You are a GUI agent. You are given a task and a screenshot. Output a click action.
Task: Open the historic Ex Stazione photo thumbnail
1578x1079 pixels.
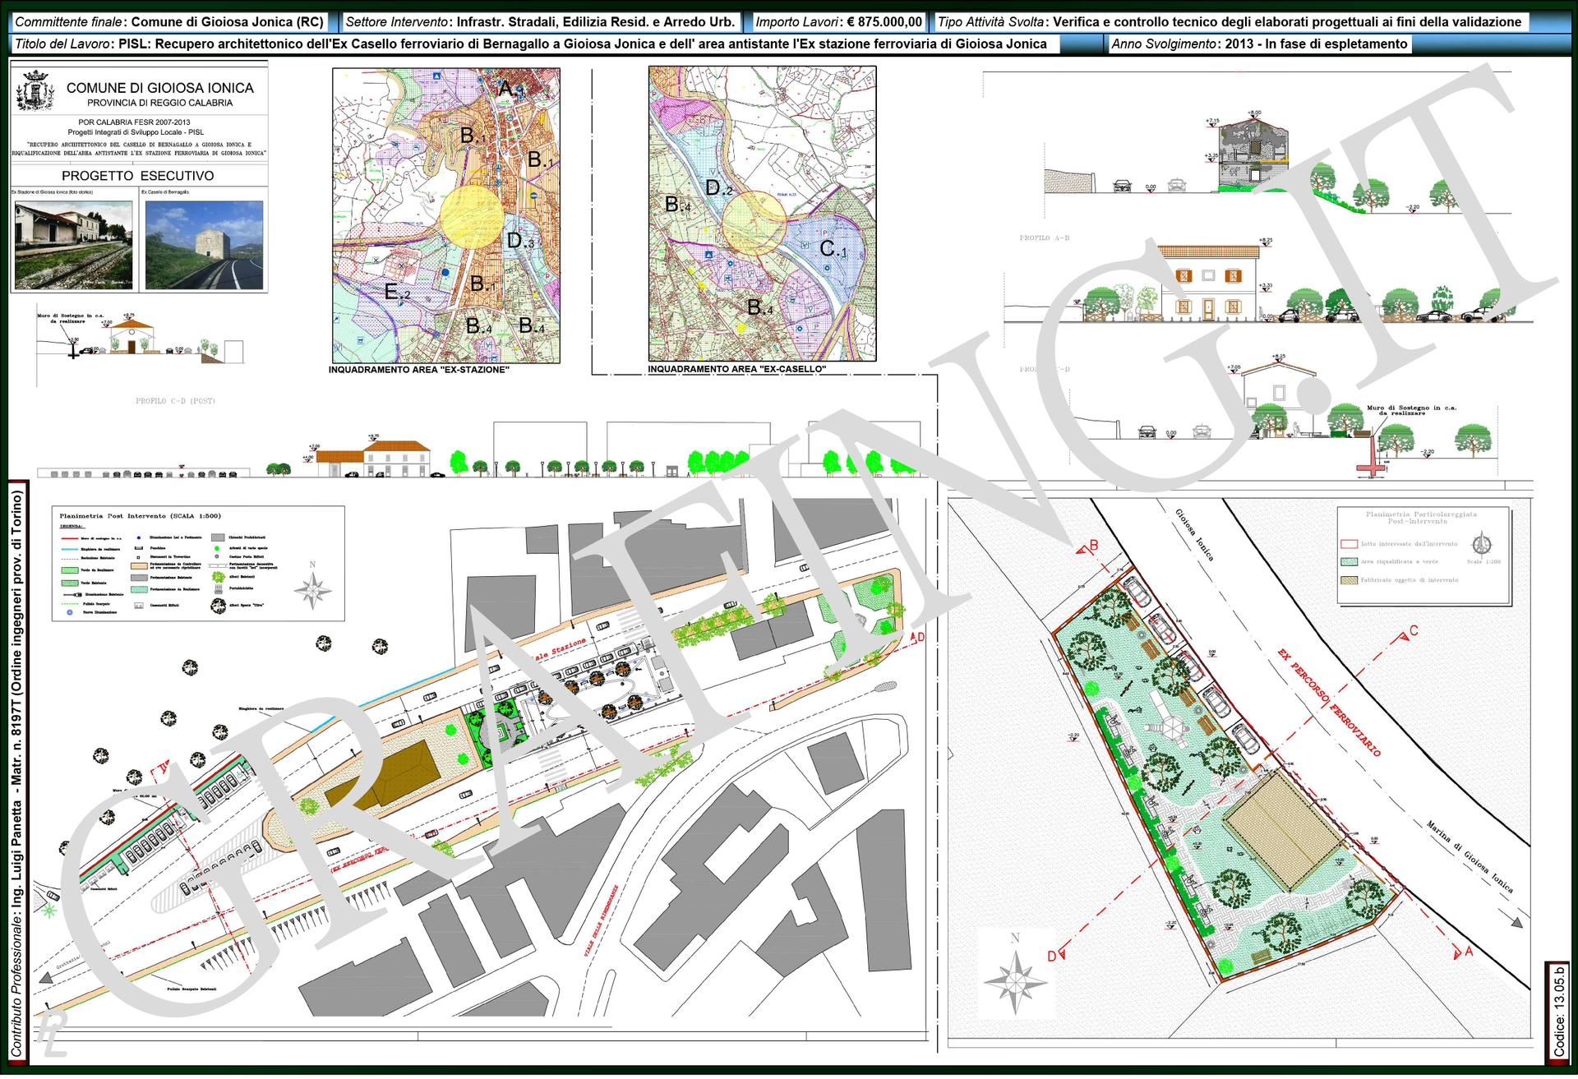tap(73, 245)
